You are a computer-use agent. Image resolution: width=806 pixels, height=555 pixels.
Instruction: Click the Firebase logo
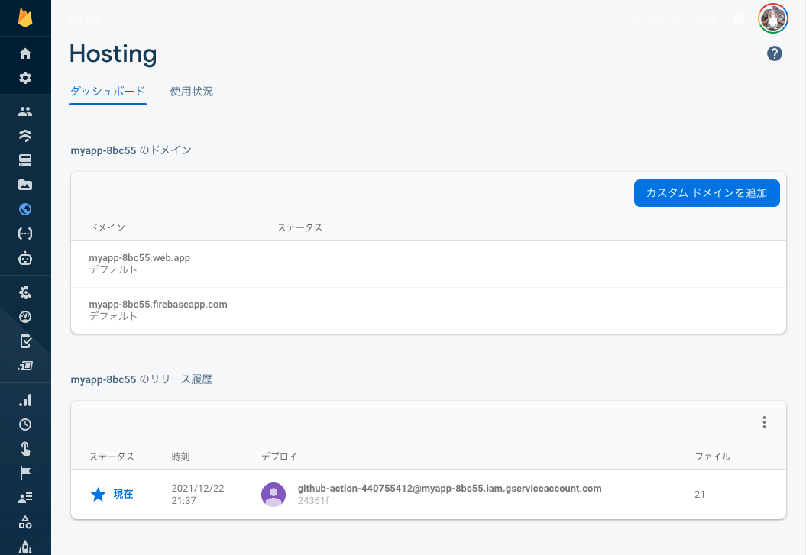point(25,18)
